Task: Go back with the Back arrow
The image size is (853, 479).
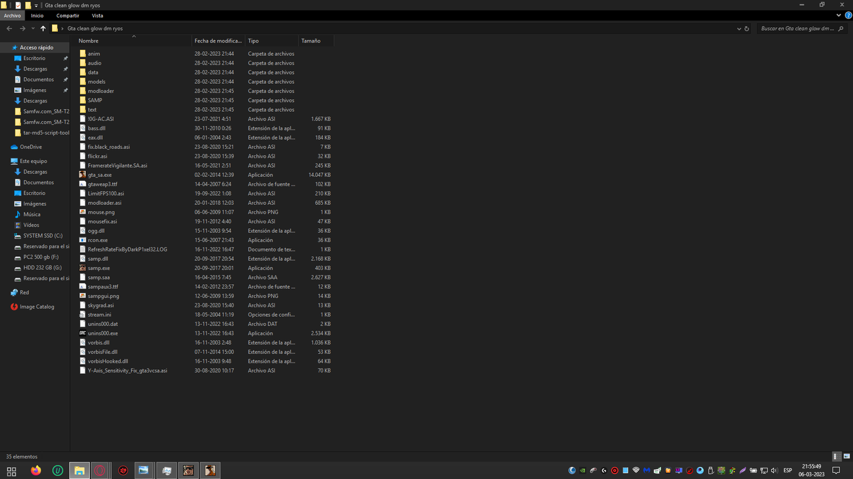Action: point(9,29)
